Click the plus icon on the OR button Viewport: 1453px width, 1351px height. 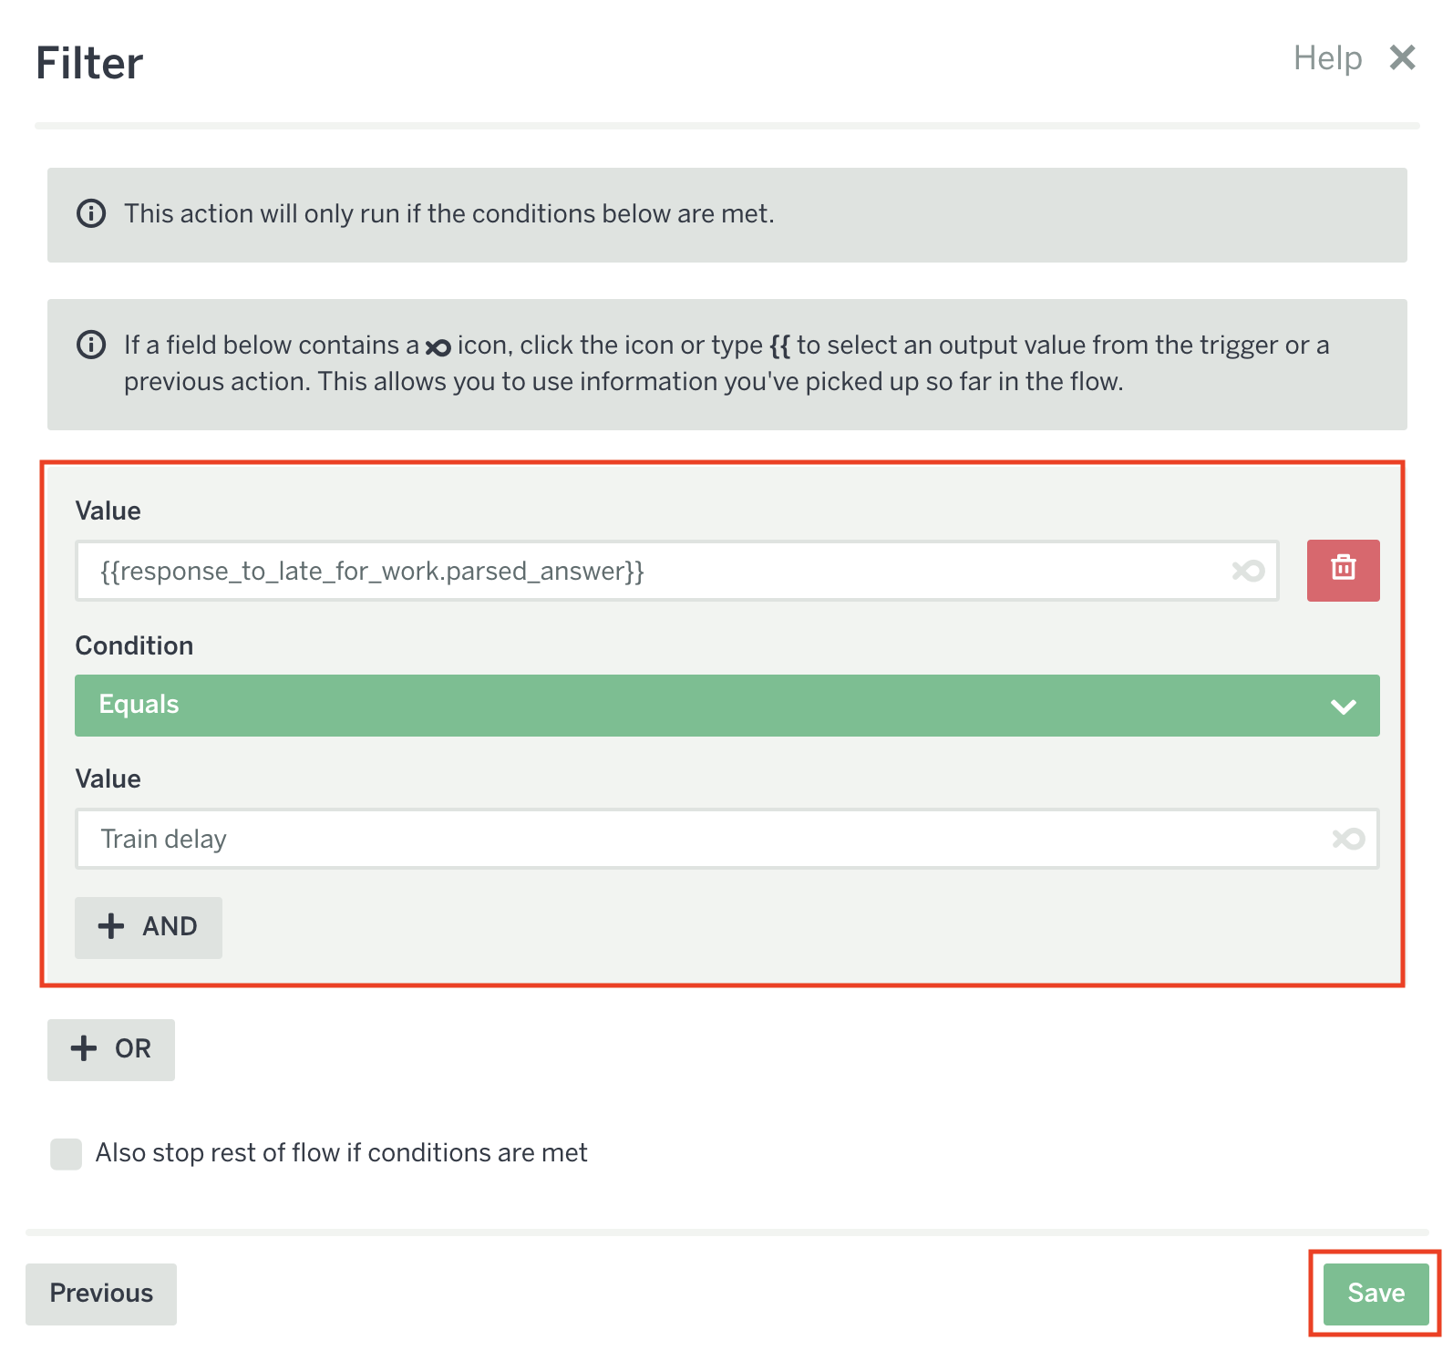tap(84, 1048)
